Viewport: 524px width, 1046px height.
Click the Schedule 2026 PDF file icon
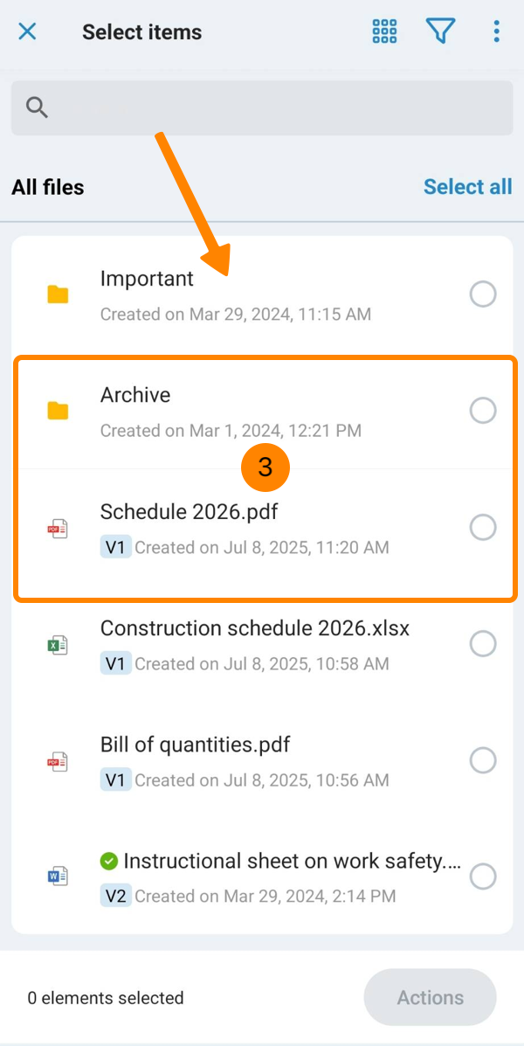(58, 528)
